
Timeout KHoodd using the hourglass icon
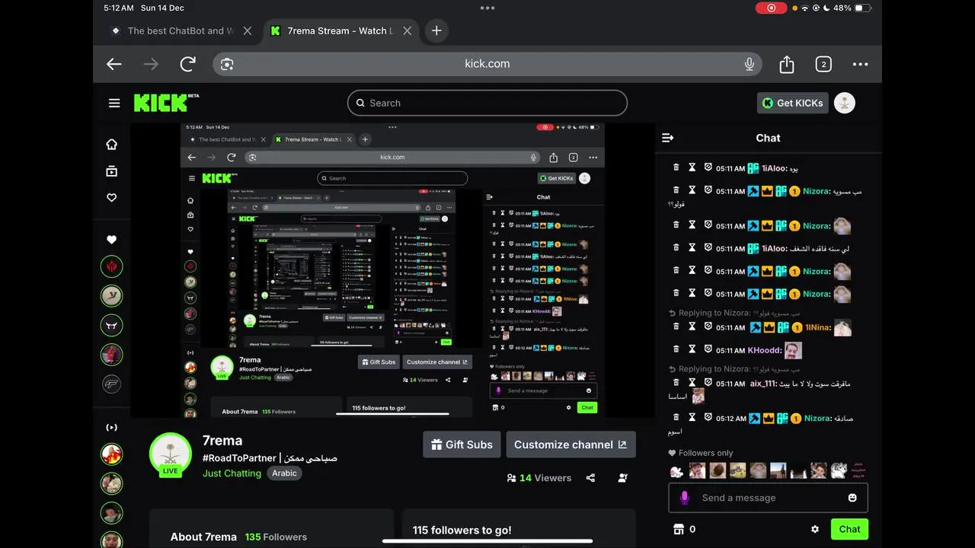tap(692, 350)
